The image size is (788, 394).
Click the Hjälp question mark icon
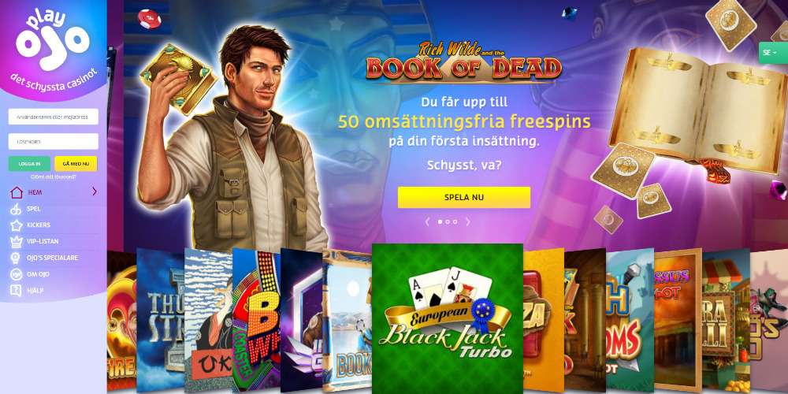[17, 291]
